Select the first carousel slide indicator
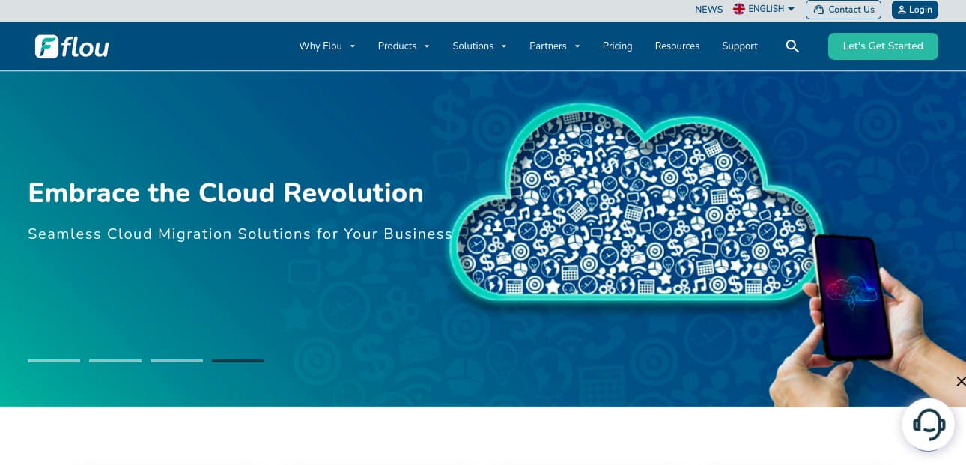This screenshot has width=966, height=465. (54, 361)
